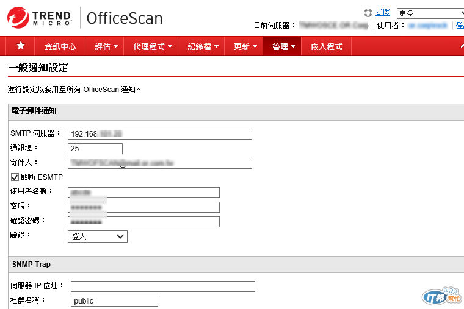The height and width of the screenshot is (309, 464).
Task: Click the support lifebuoy icon
Action: pyautogui.click(x=368, y=13)
